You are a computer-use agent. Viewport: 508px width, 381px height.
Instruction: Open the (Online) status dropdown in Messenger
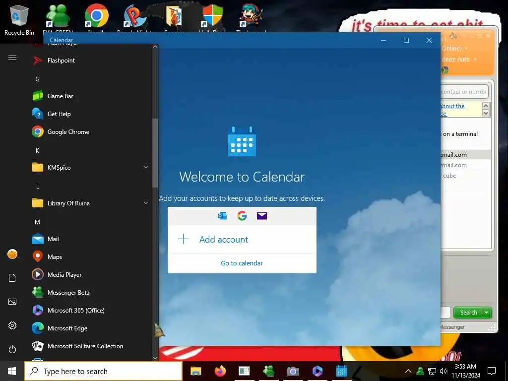(x=466, y=49)
